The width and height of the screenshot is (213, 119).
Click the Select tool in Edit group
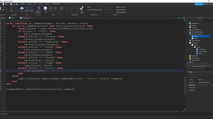32,8
